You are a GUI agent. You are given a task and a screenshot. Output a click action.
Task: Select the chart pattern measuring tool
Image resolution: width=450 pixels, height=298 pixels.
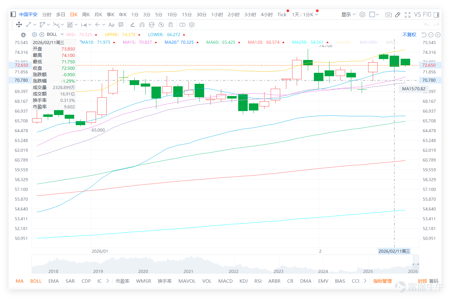coord(70,25)
